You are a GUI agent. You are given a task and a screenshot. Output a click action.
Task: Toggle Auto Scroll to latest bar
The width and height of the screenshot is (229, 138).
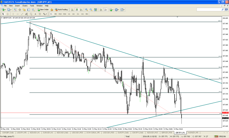point(101,9)
